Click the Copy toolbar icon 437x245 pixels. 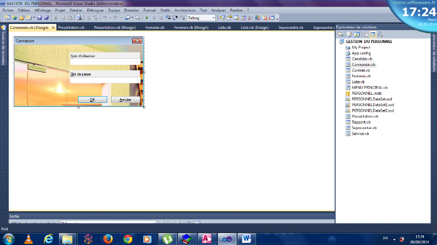coord(63,18)
